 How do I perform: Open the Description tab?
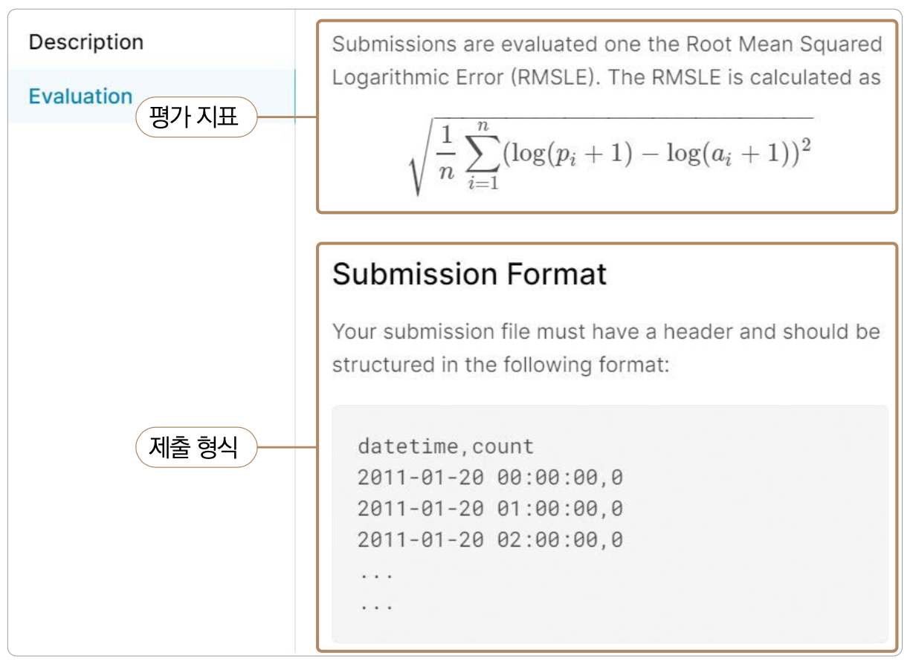[85, 42]
